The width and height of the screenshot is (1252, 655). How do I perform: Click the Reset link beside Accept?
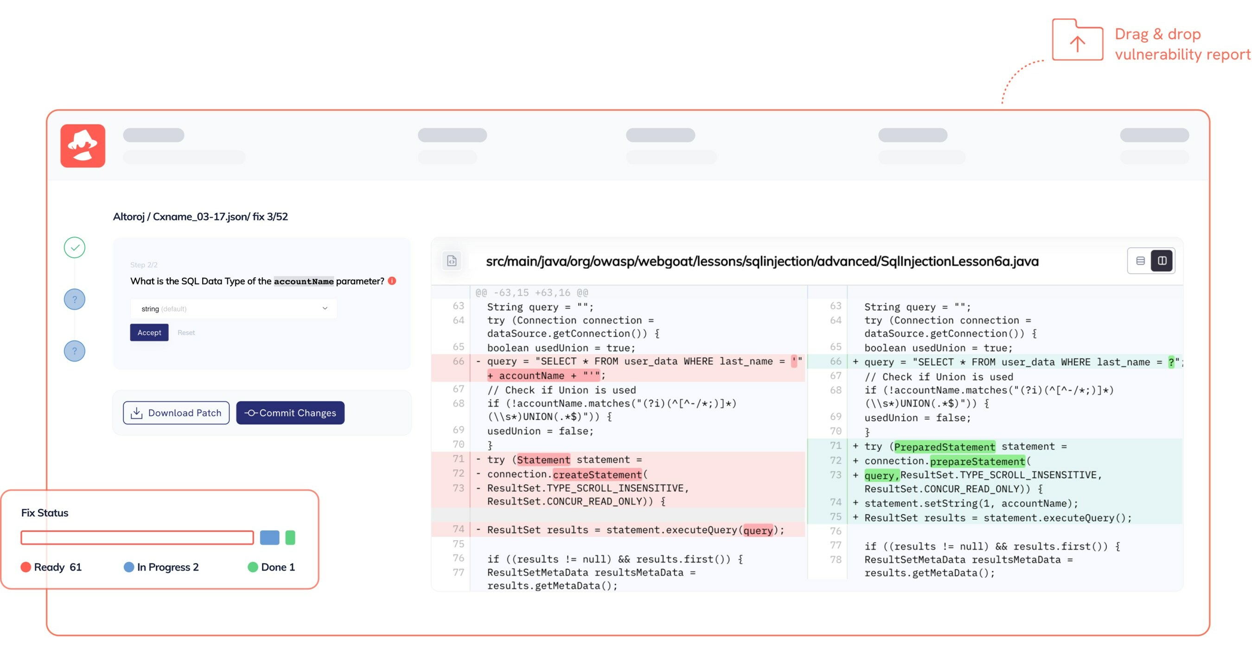click(x=186, y=333)
